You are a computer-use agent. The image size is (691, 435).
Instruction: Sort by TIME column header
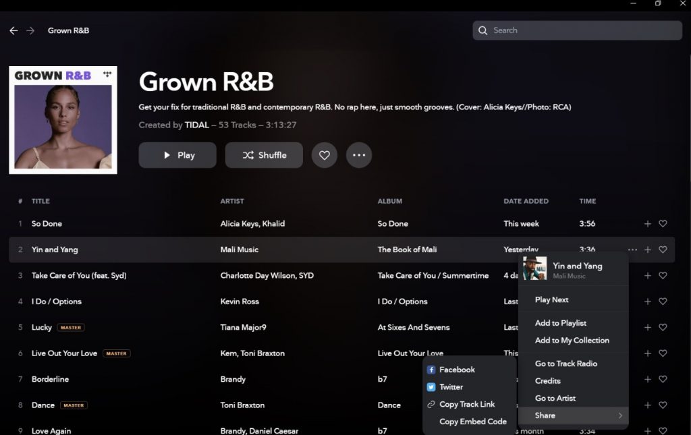[x=588, y=201]
